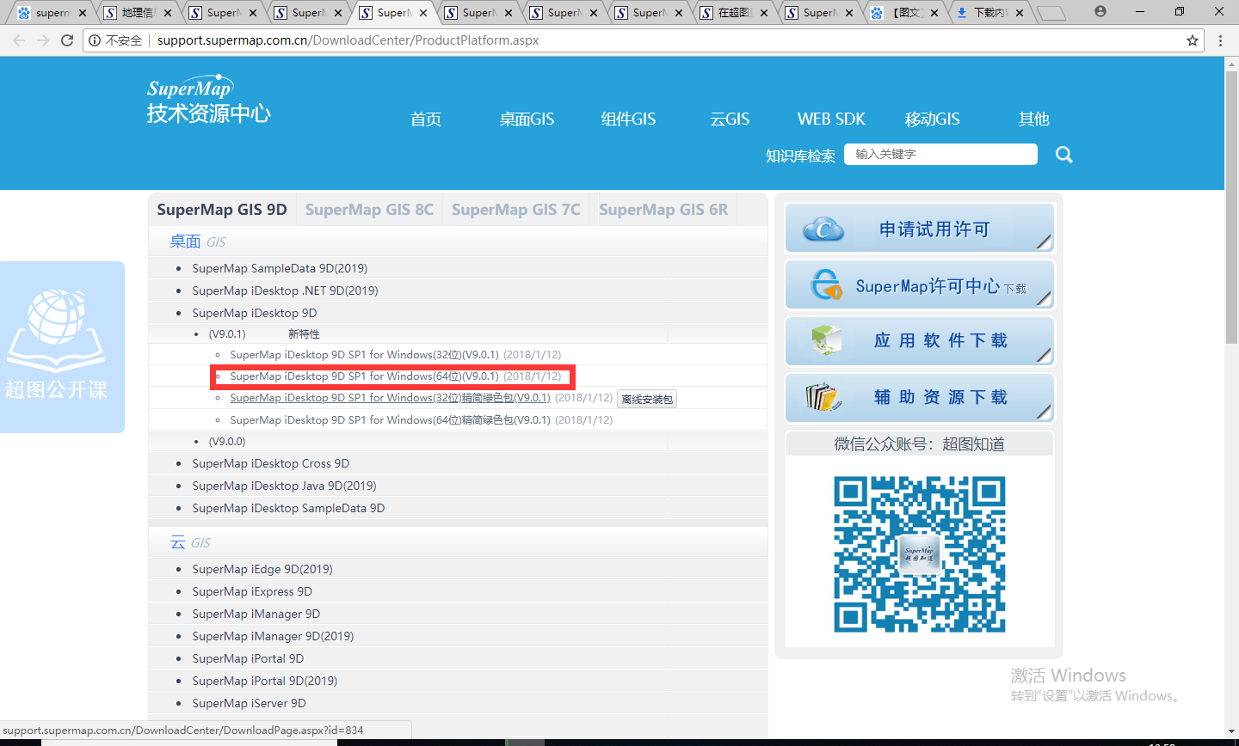Click the SuperMap许可中心 download button
Viewport: 1239px width, 746px height.
coord(920,284)
